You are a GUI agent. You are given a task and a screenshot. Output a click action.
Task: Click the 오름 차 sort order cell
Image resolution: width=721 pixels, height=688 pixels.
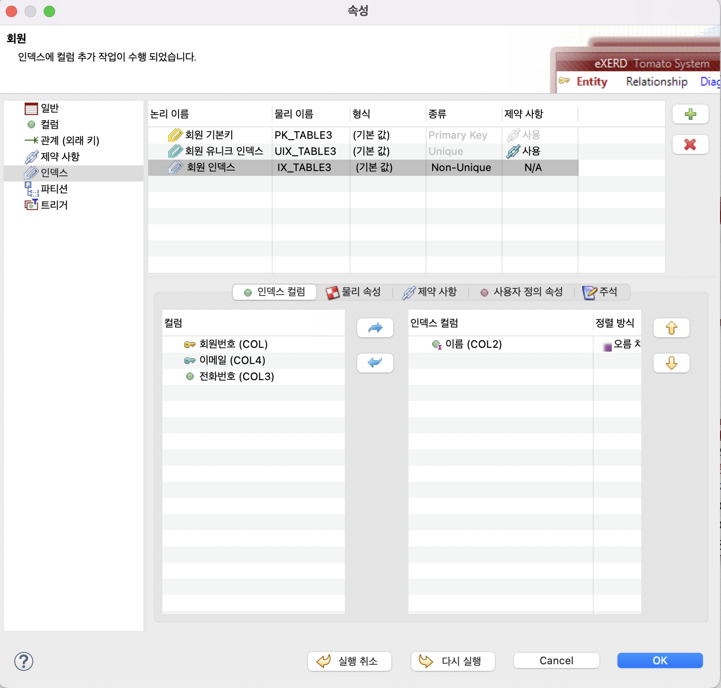click(x=617, y=344)
